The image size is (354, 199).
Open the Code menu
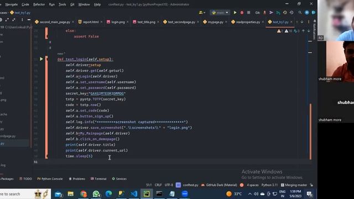coord(25,4)
